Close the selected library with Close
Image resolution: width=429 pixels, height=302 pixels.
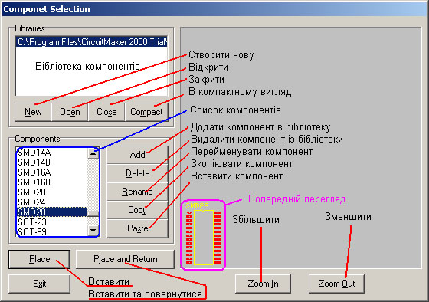click(106, 112)
